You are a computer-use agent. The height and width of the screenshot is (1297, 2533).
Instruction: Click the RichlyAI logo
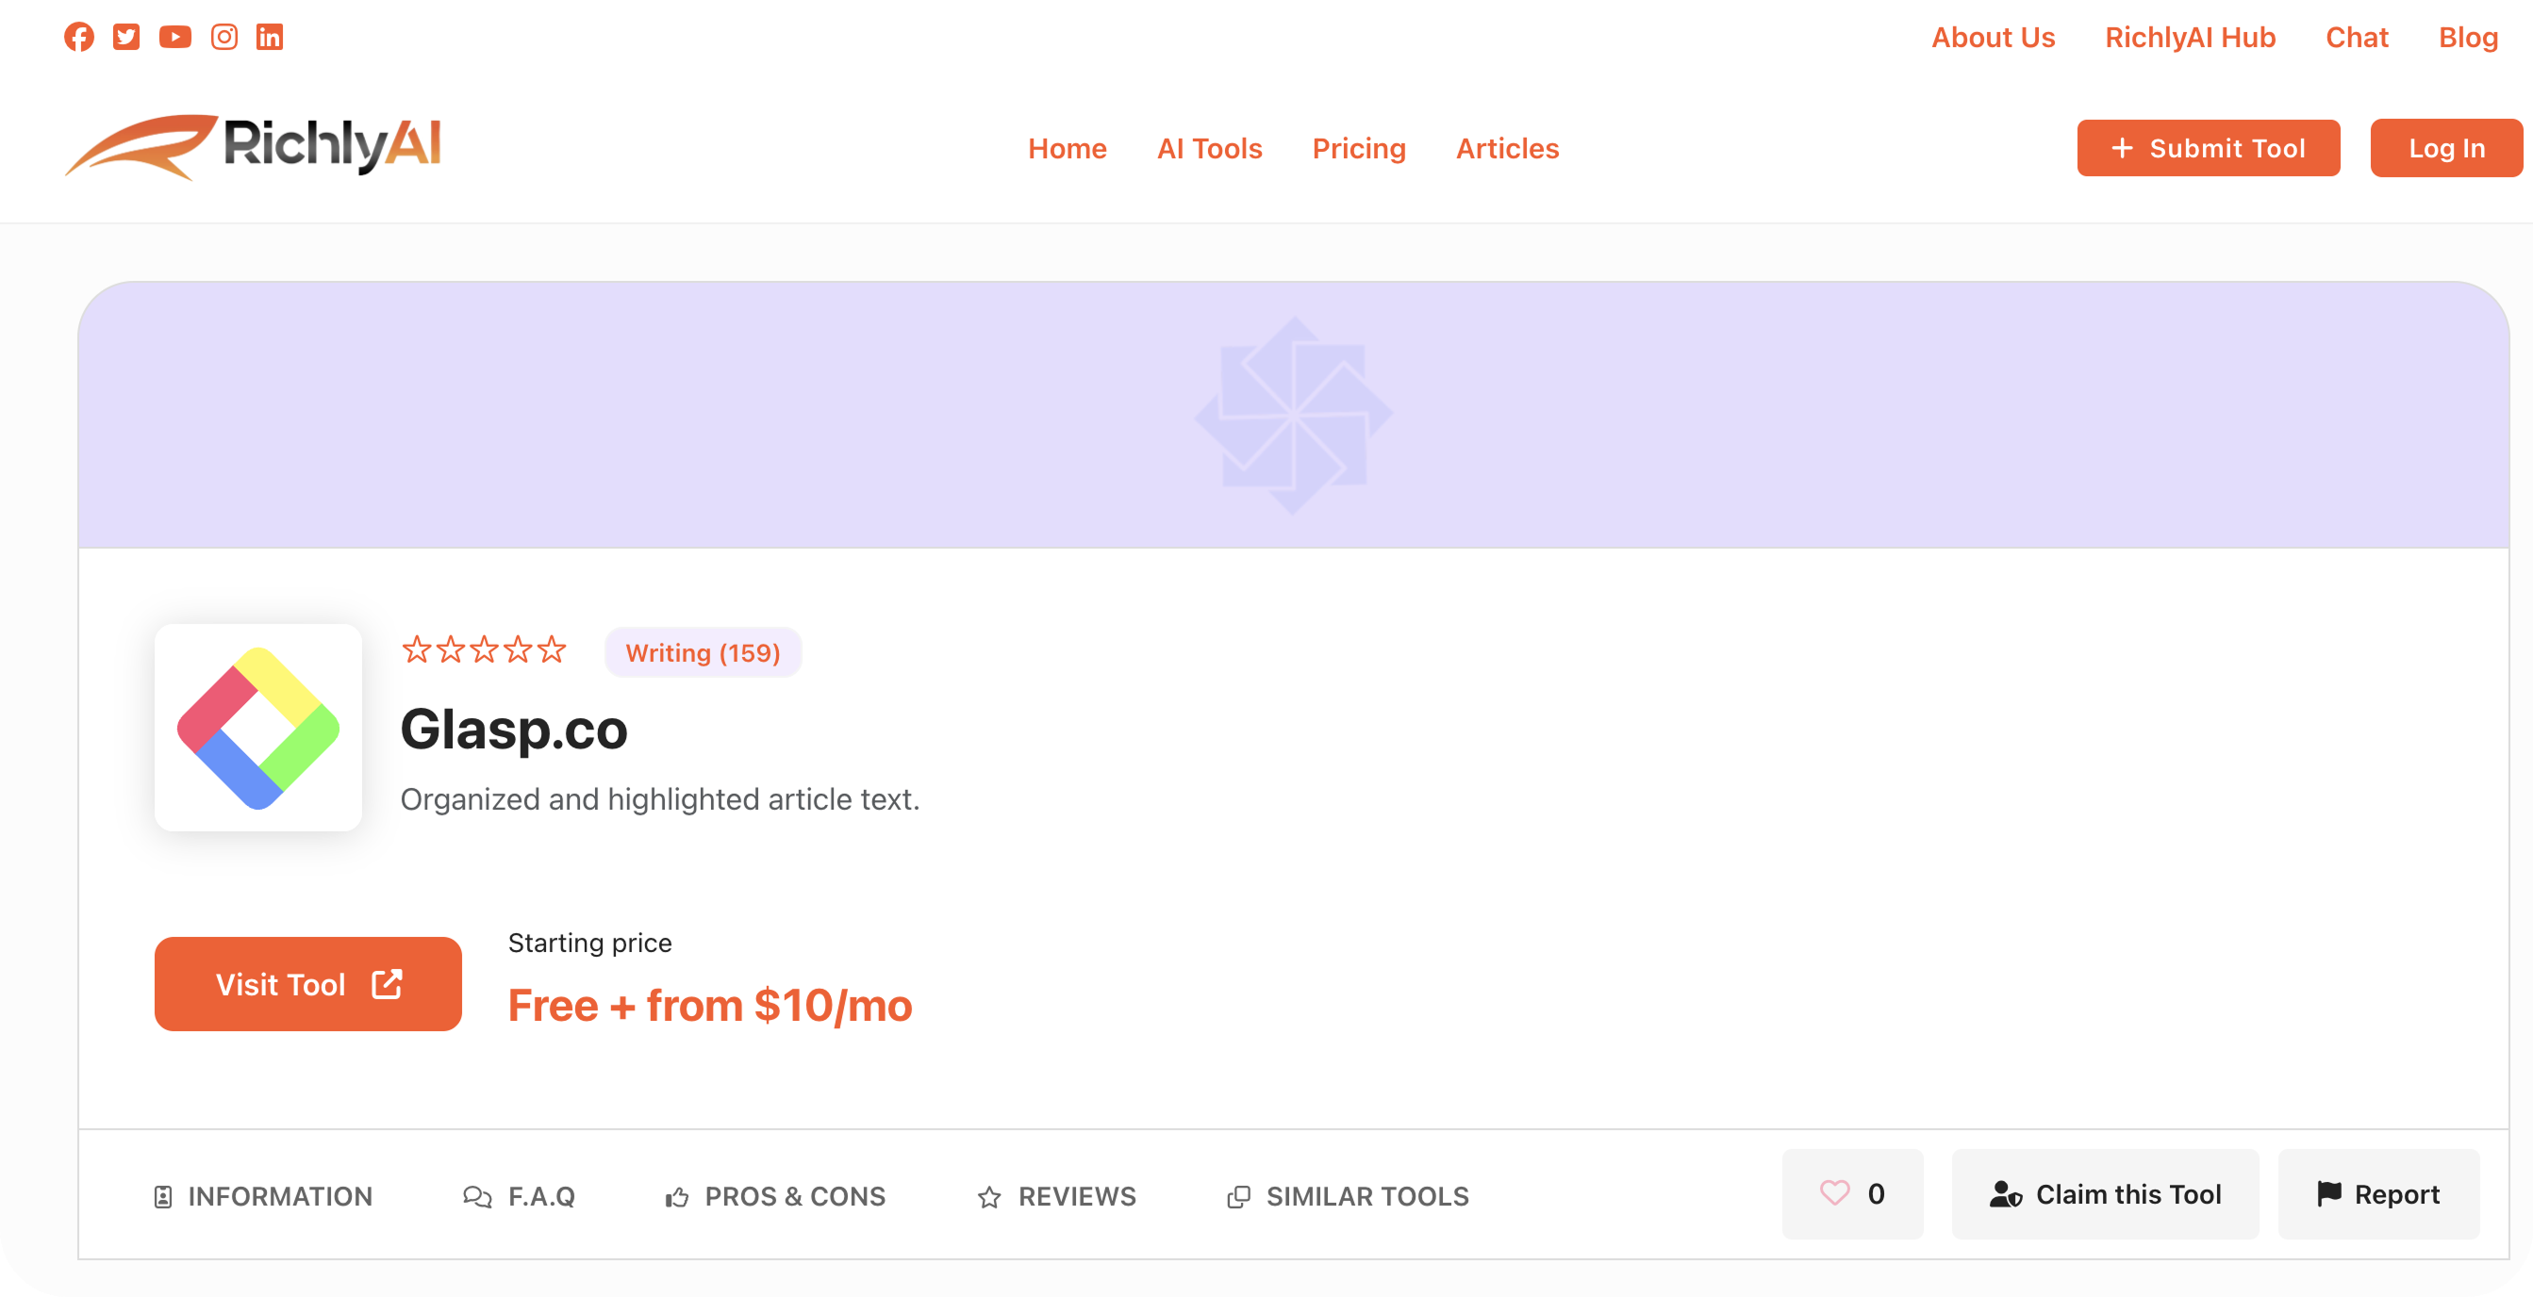254,147
